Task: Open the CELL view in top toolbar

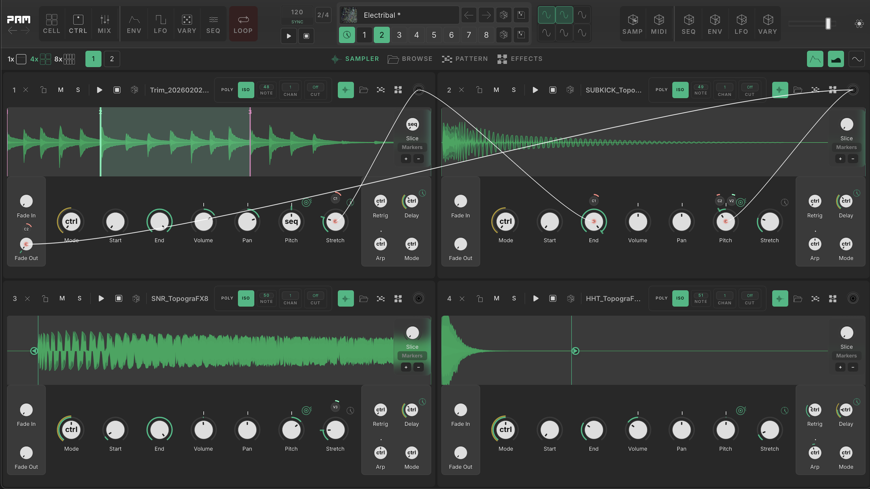Action: pyautogui.click(x=51, y=24)
